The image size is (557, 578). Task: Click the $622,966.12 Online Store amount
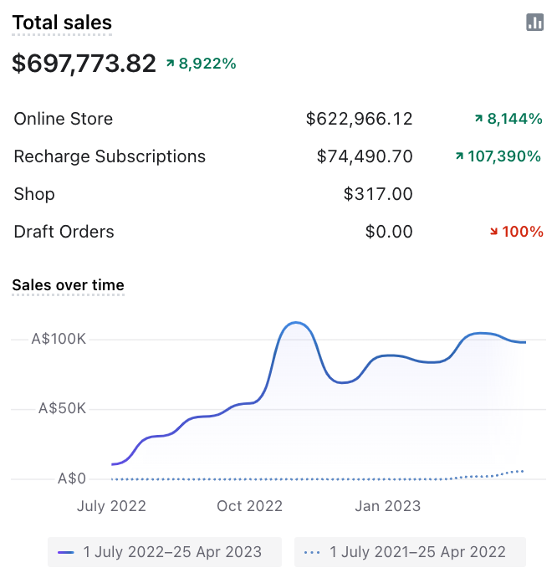coord(359,119)
